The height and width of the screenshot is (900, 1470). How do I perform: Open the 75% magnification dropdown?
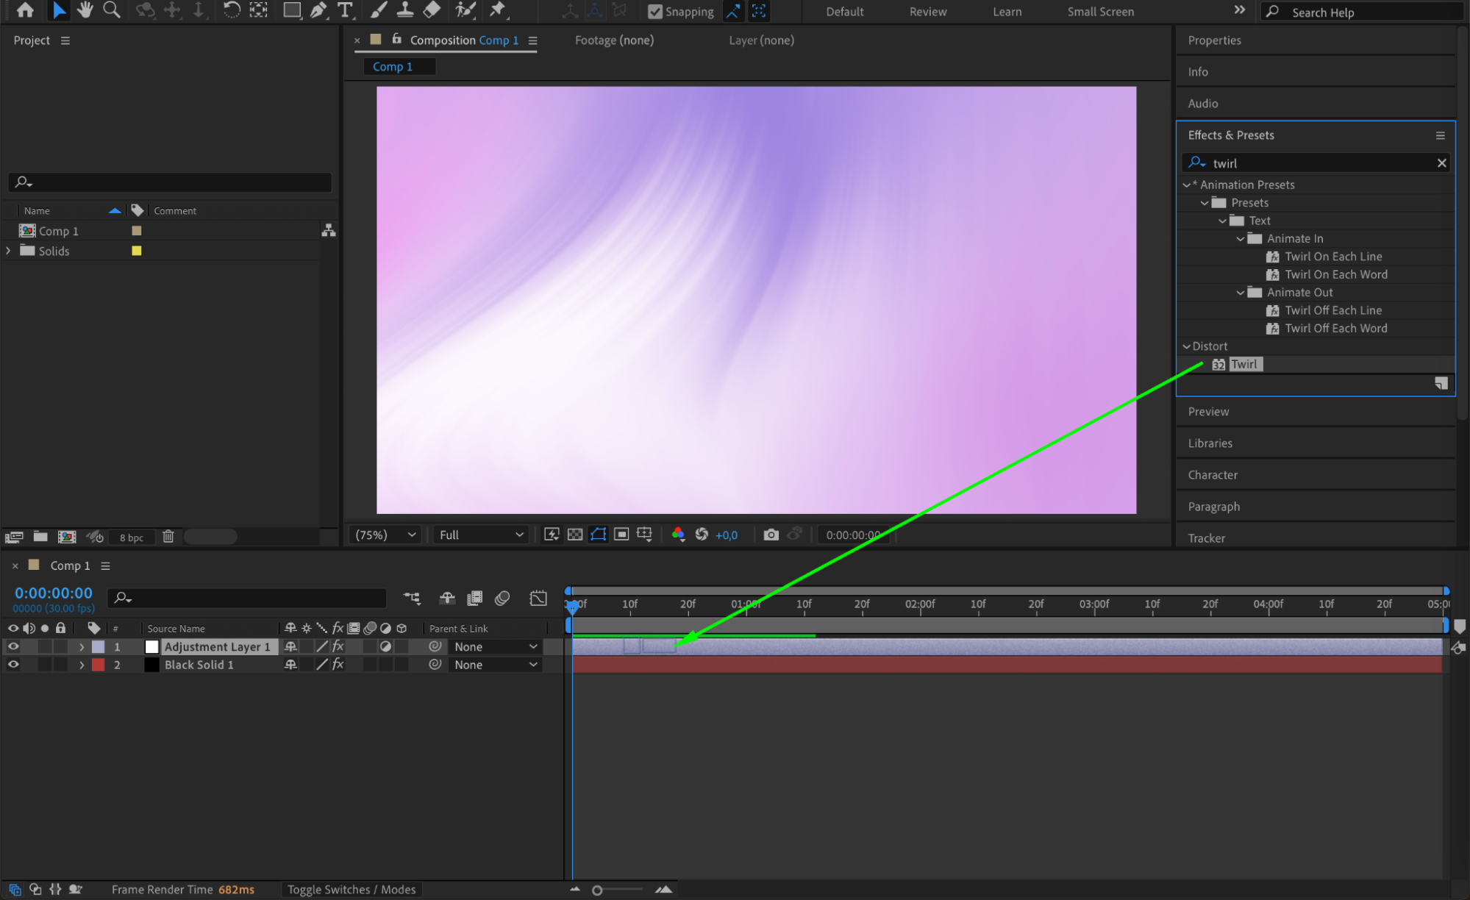pos(386,535)
